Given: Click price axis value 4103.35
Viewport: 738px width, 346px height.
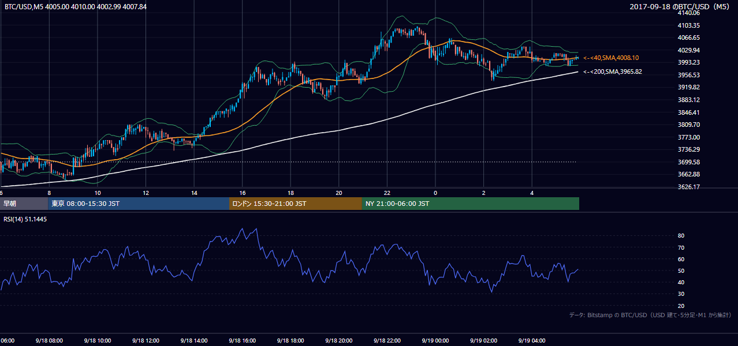Looking at the screenshot, I should [x=689, y=25].
